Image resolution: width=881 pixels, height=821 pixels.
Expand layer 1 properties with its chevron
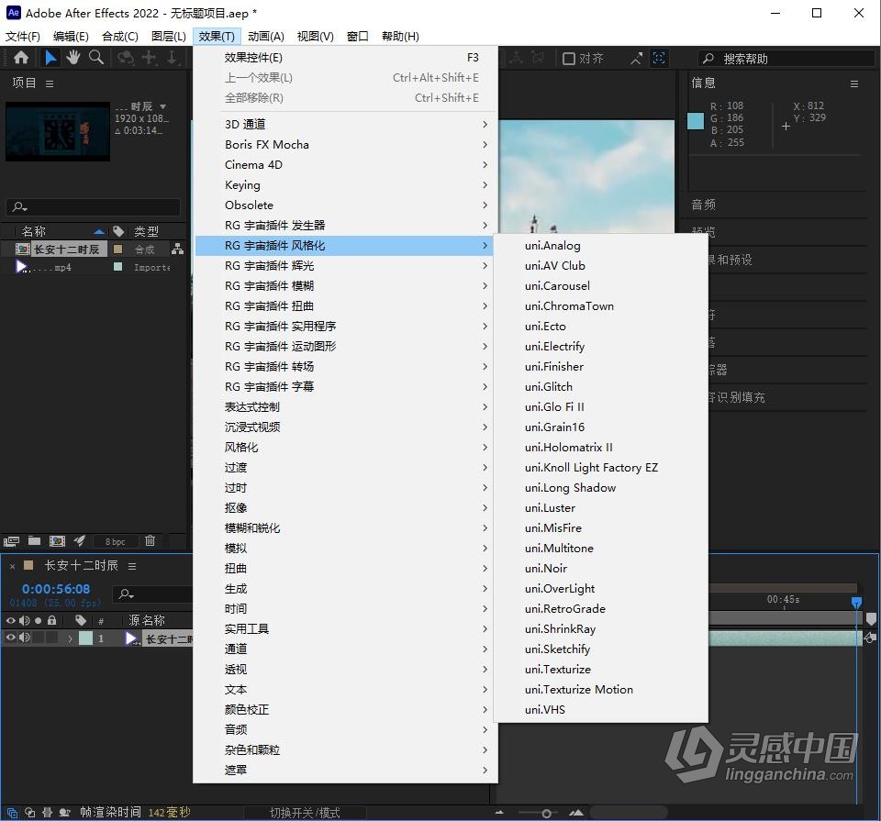coord(70,638)
